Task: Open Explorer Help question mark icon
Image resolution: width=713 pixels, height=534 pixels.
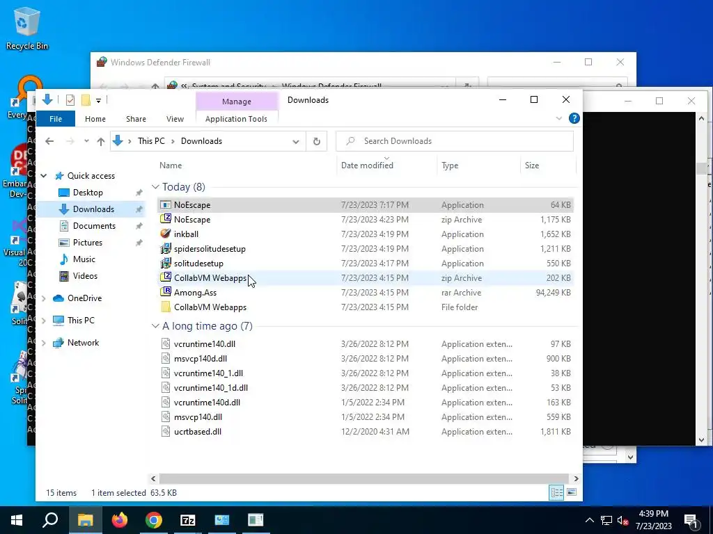Action: tap(574, 118)
